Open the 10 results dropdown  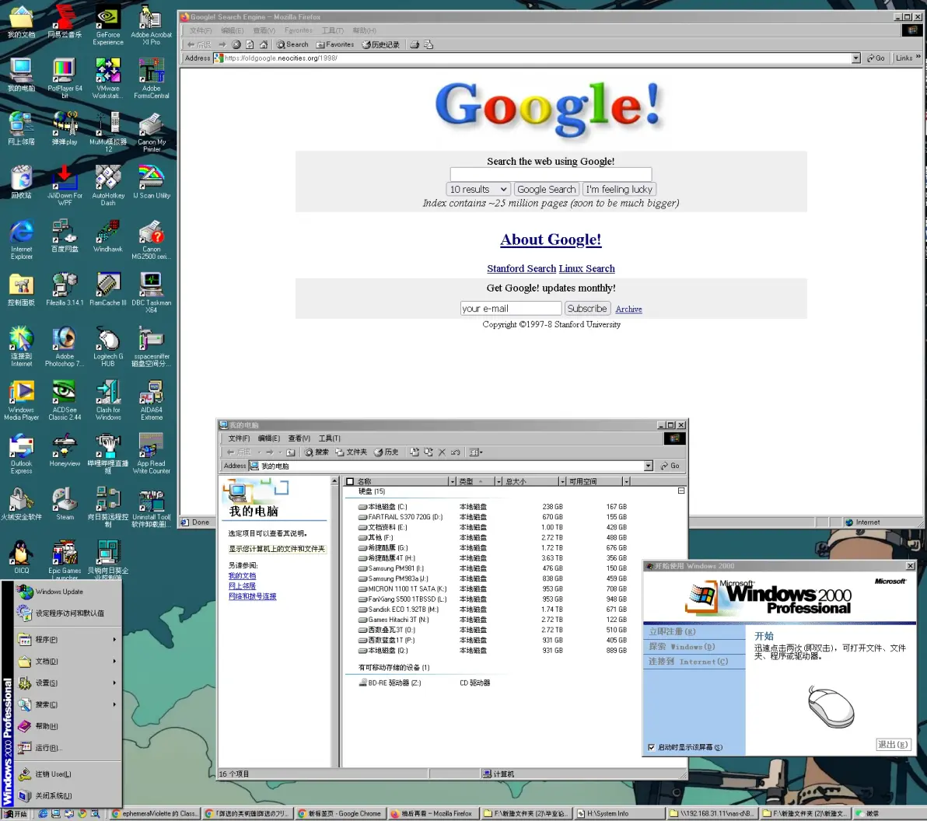(x=477, y=189)
